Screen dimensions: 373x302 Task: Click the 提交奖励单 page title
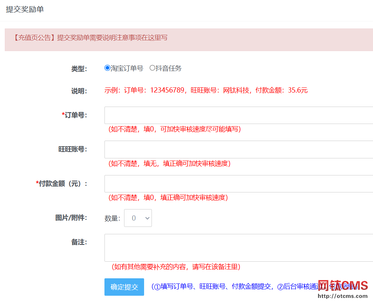tap(25, 10)
